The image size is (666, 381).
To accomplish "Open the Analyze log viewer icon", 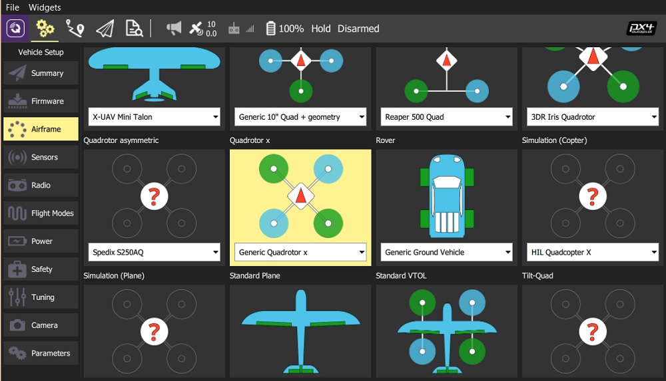I will [134, 29].
